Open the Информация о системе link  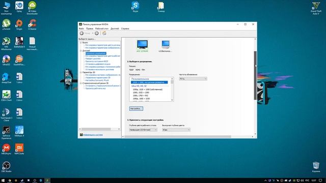(x=93, y=135)
